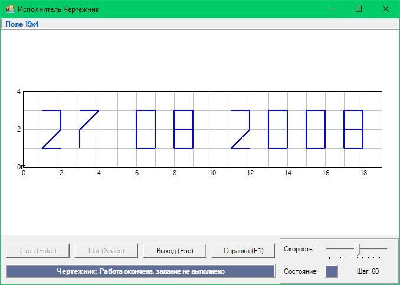Minimize the Чертежник window
Screen dimensions: 400x285
coord(332,9)
